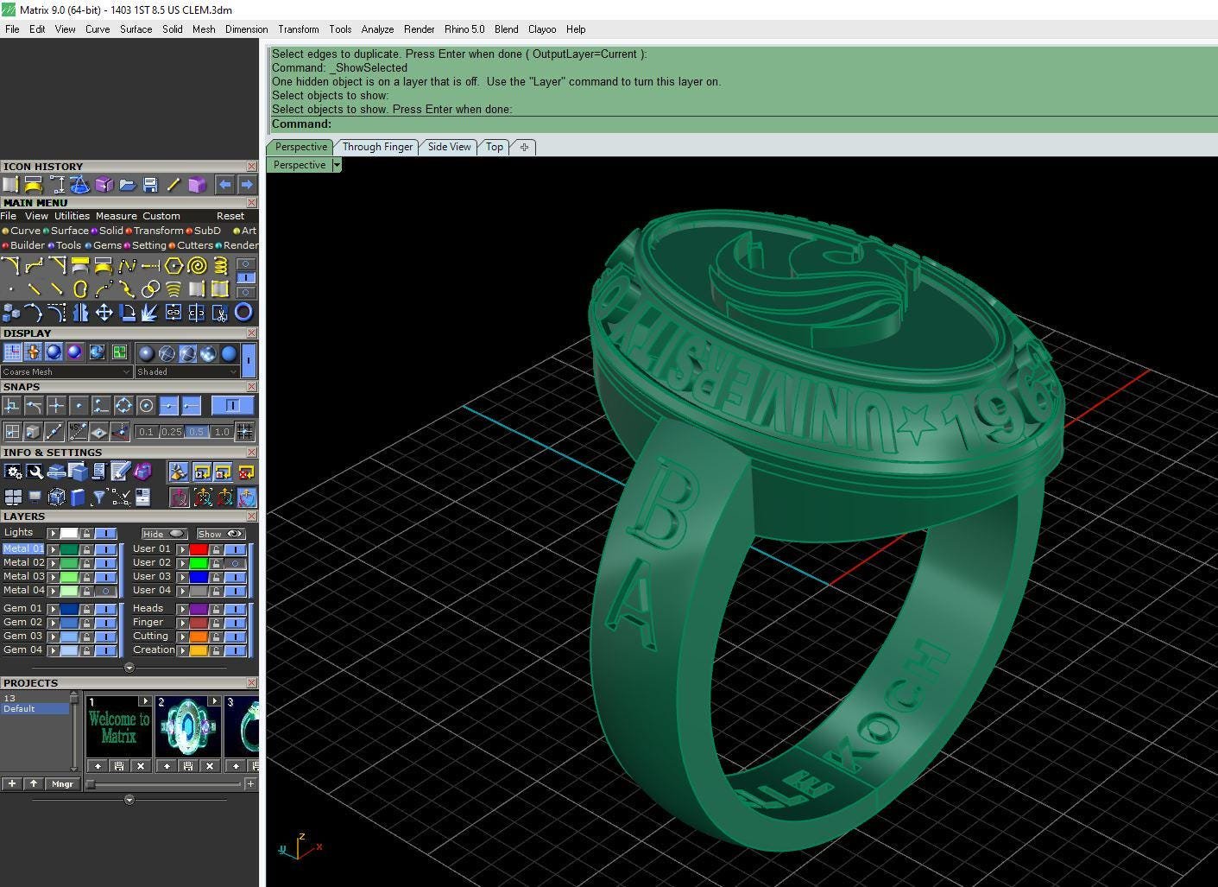Toggle visibility of the Metal 04 layer
This screenshot has height=887, width=1218.
pyautogui.click(x=105, y=591)
